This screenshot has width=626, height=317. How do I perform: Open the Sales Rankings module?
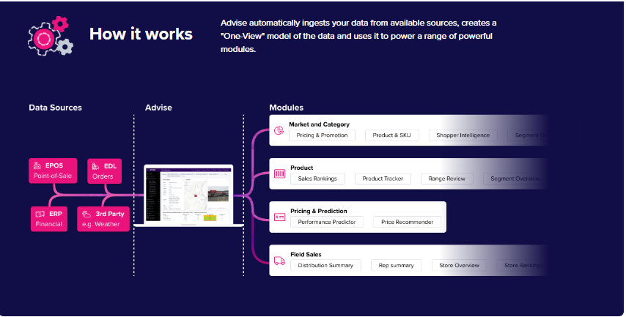317,179
